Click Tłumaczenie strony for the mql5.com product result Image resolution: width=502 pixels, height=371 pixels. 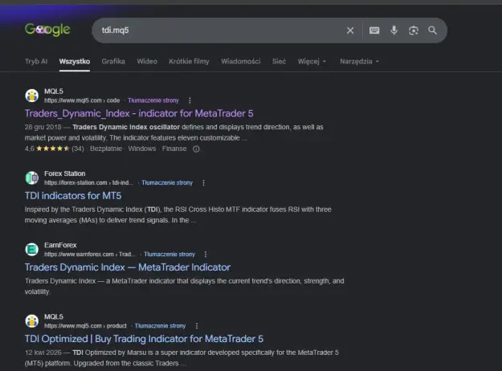point(160,326)
